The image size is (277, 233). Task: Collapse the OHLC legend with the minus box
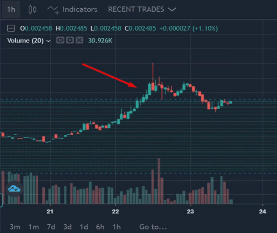click(11, 28)
